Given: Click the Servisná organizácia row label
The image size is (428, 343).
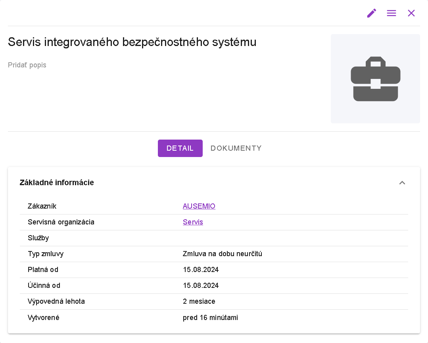Looking at the screenshot, I should pos(61,222).
